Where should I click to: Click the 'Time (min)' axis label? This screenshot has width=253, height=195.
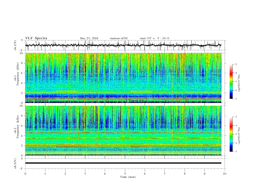click(128, 177)
